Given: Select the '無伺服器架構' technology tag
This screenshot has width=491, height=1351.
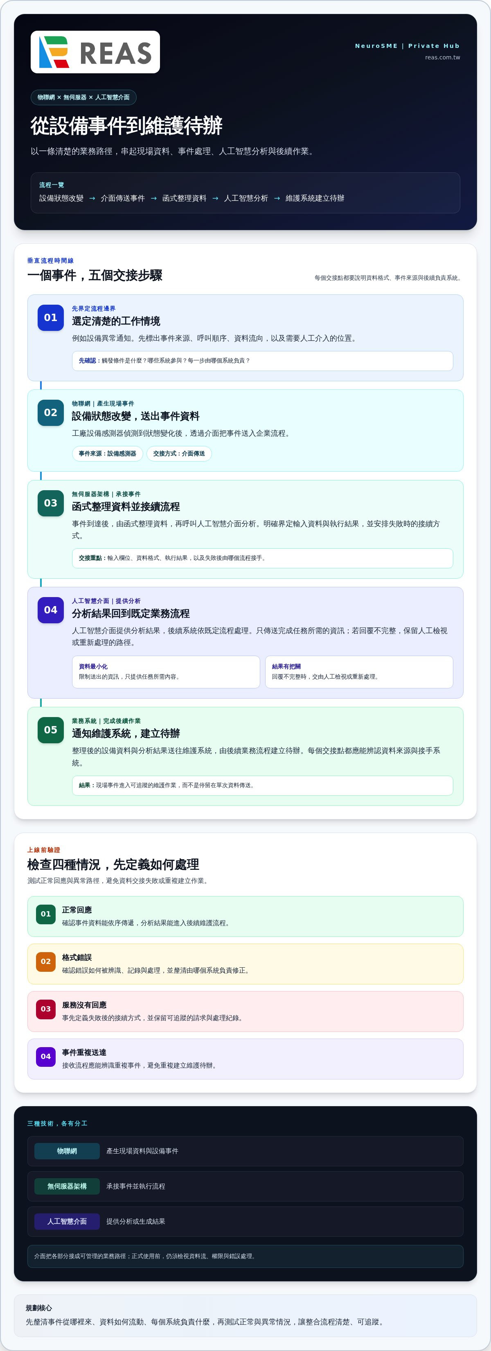Looking at the screenshot, I should [x=67, y=1186].
